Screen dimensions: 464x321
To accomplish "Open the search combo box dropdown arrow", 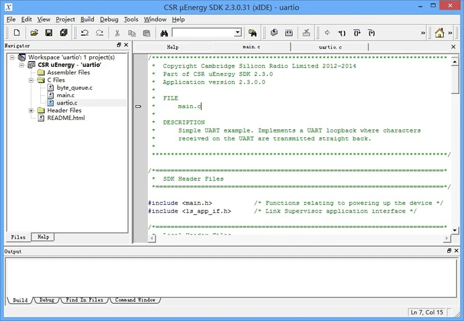I will coord(238,33).
